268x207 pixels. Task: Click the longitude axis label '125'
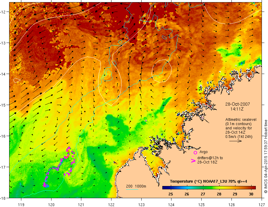tap(202, 205)
